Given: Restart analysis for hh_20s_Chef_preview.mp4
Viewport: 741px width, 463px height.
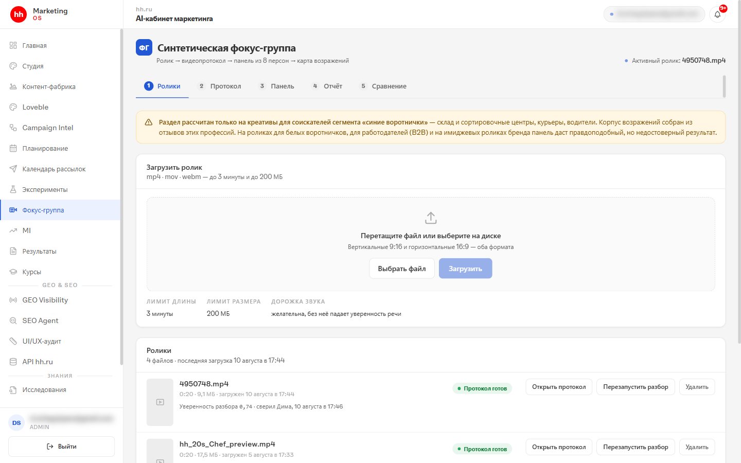Looking at the screenshot, I should click(636, 447).
